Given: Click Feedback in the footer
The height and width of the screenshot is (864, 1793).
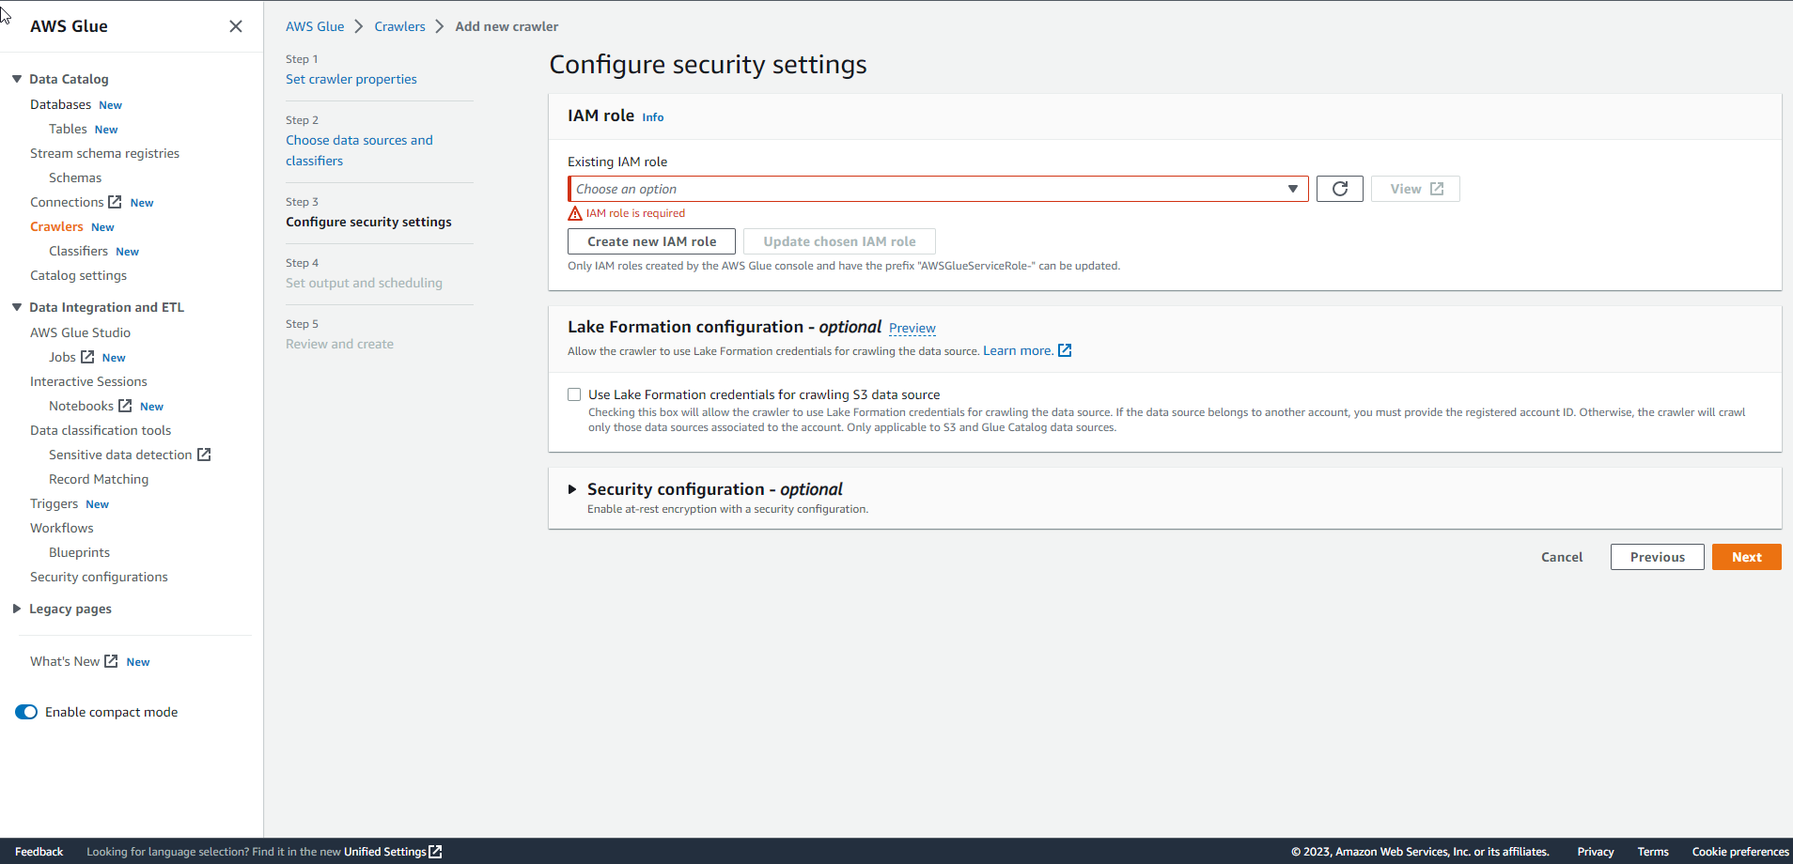Looking at the screenshot, I should (x=39, y=852).
